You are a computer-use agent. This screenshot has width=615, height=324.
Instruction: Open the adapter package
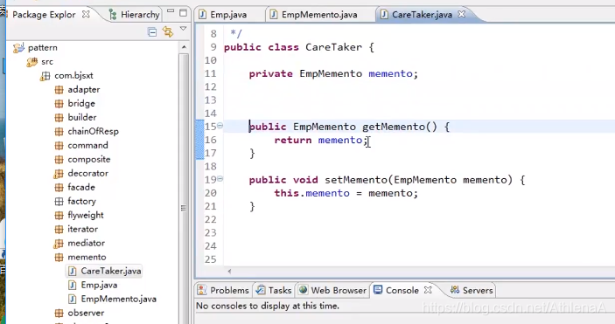[83, 90]
